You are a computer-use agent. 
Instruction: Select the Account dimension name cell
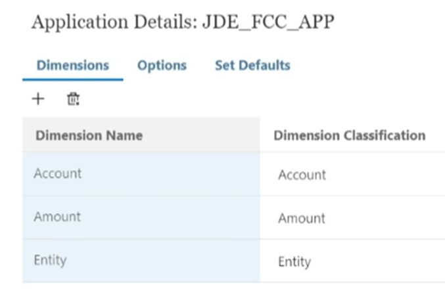pos(141,174)
